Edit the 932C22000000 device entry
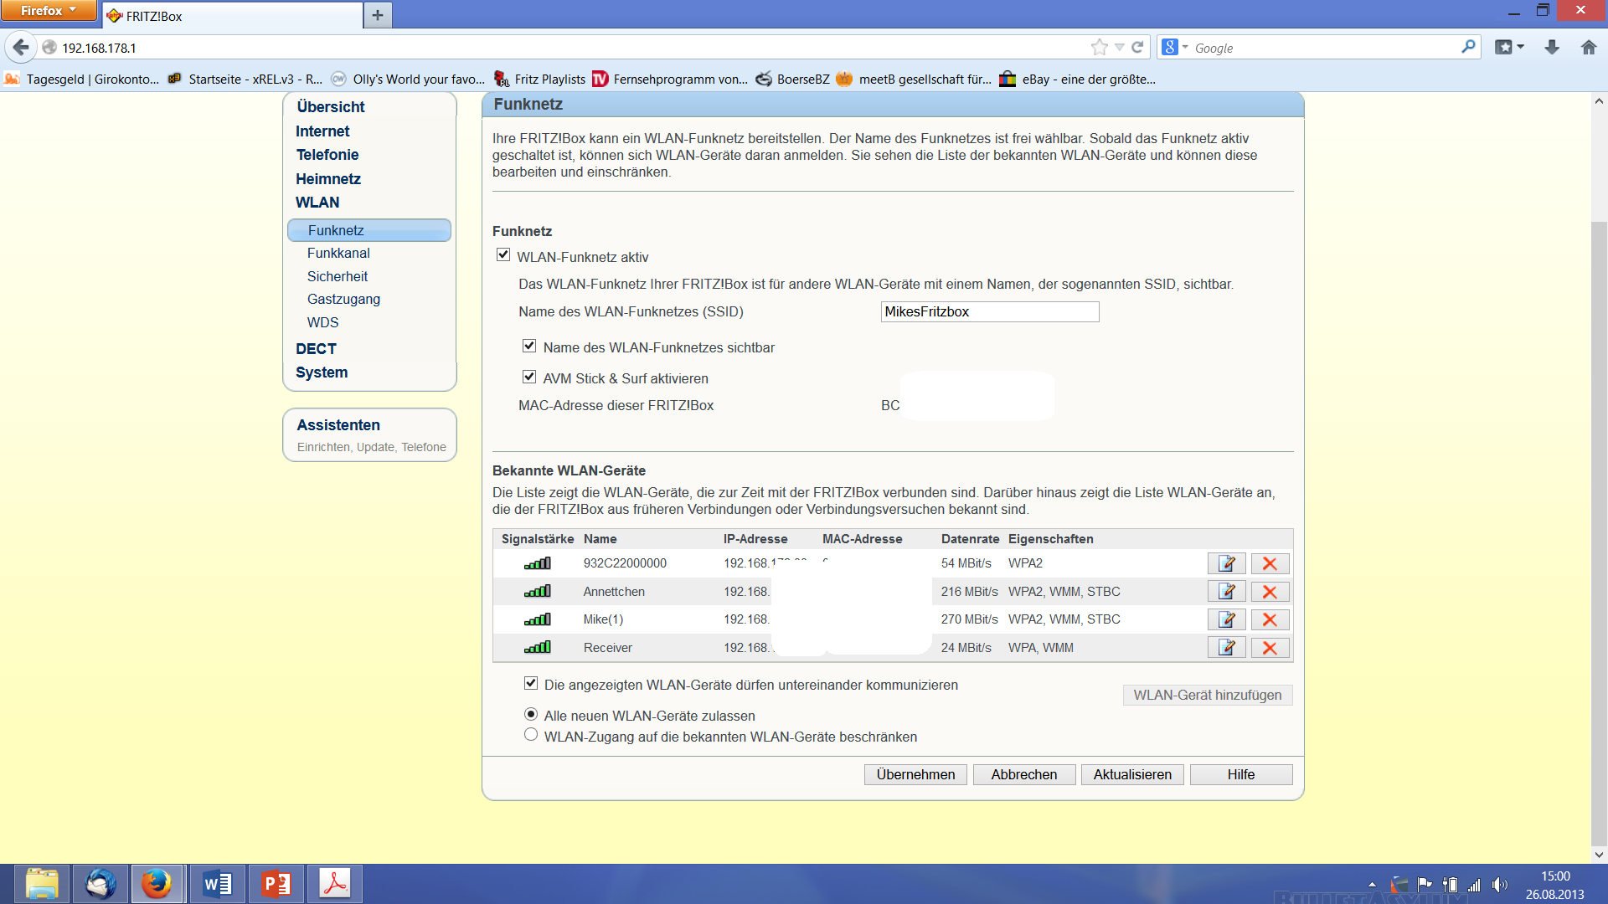This screenshot has width=1608, height=904. (x=1226, y=564)
